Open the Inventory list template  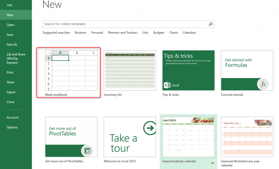pos(130,70)
